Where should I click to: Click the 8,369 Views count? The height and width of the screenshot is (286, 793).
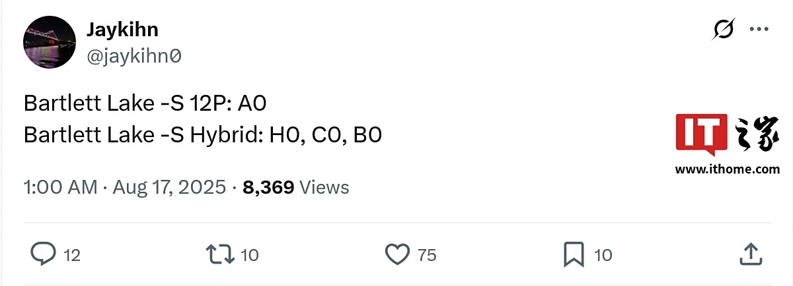pos(295,187)
